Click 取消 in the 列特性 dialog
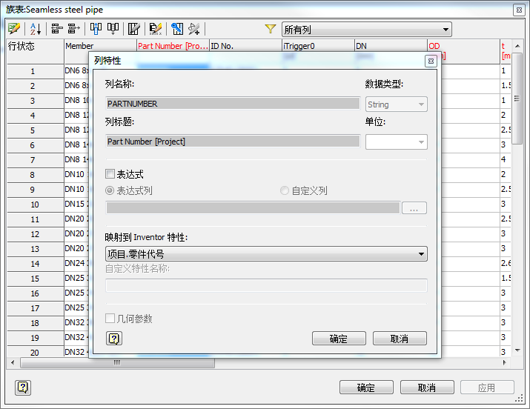The image size is (530, 409). point(400,339)
